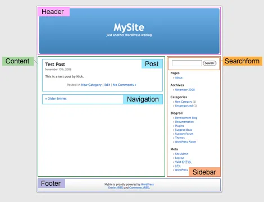Open the Plugins blogroll link

click(x=180, y=126)
